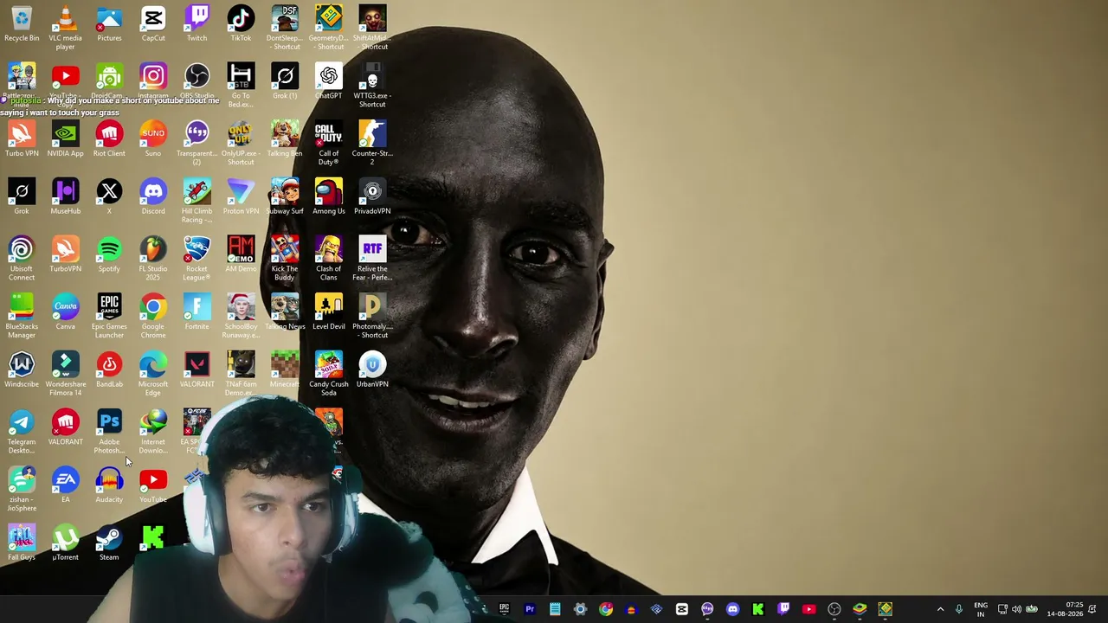1108x623 pixels.
Task: Click the Fortnite desktop icon
Action: point(197,311)
